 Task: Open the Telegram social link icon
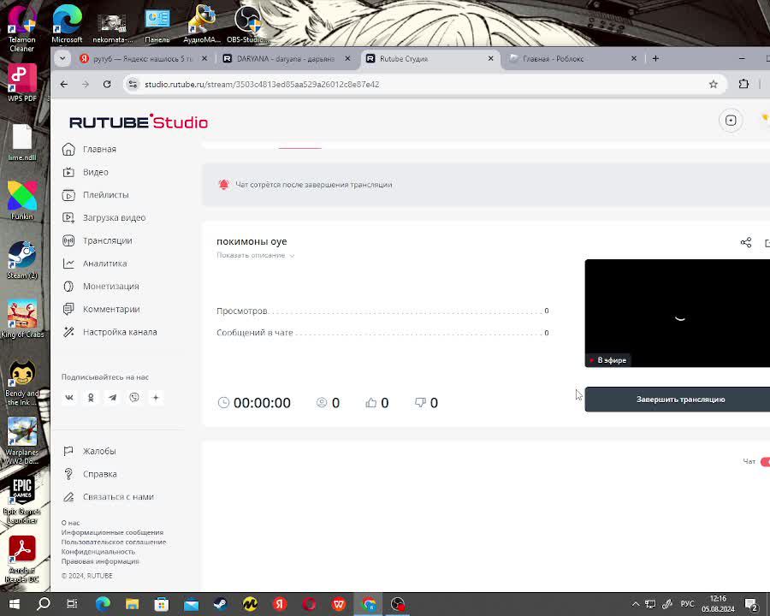pos(112,397)
